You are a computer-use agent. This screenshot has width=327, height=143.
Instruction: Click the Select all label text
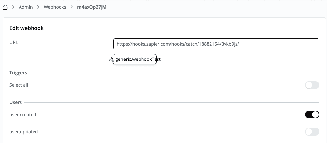click(x=19, y=85)
